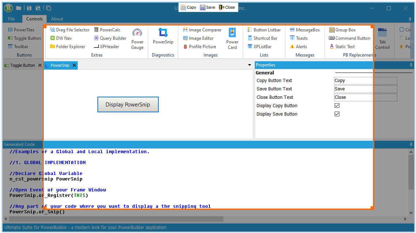Click the code pane scroll down arrow
Screen dimensions: 416x233
click(411, 213)
